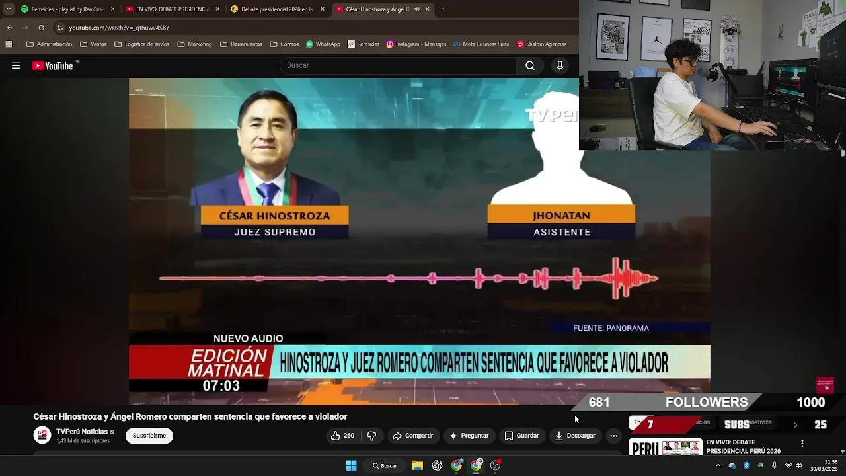
Task: Focus the YouTube Buscar search field
Action: click(399, 65)
